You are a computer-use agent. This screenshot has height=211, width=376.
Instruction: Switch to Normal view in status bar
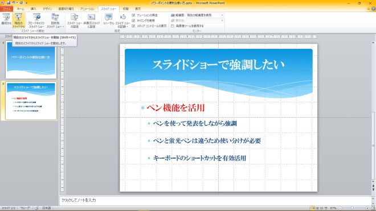[313, 208]
